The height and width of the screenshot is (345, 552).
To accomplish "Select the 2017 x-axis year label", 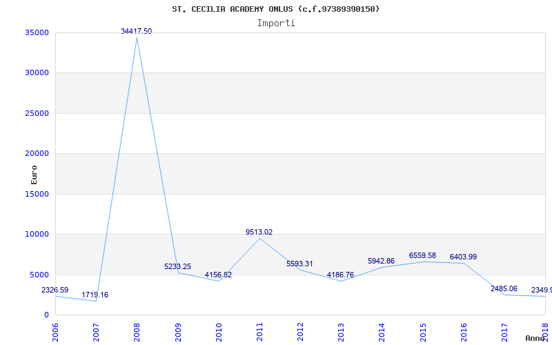I will (504, 333).
